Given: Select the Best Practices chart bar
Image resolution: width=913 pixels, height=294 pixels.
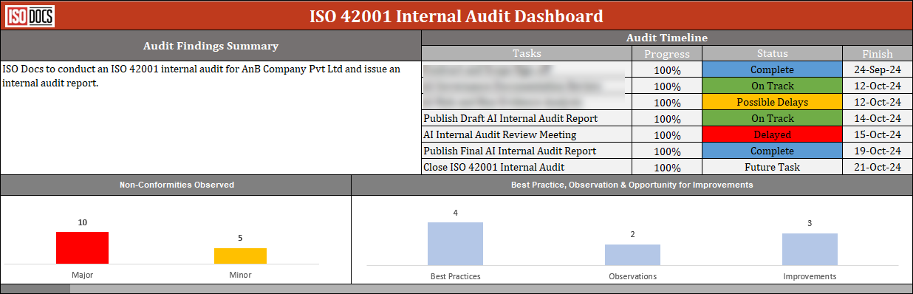Looking at the screenshot, I should [455, 244].
